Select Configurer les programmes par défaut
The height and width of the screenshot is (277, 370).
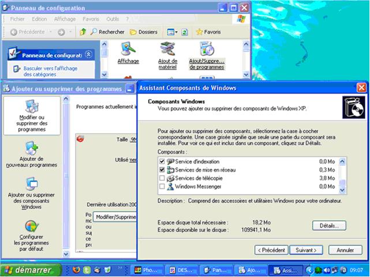31,236
